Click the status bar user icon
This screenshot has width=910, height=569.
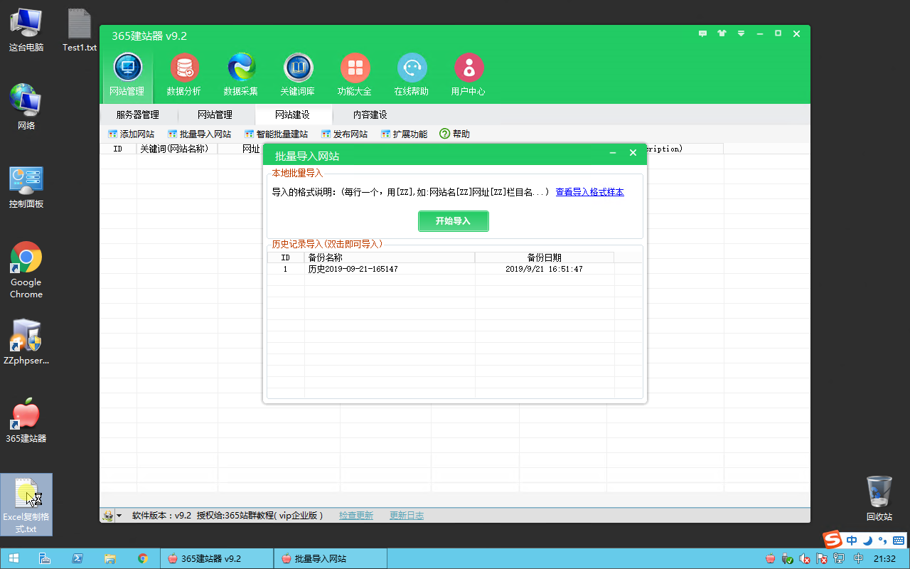pyautogui.click(x=108, y=516)
